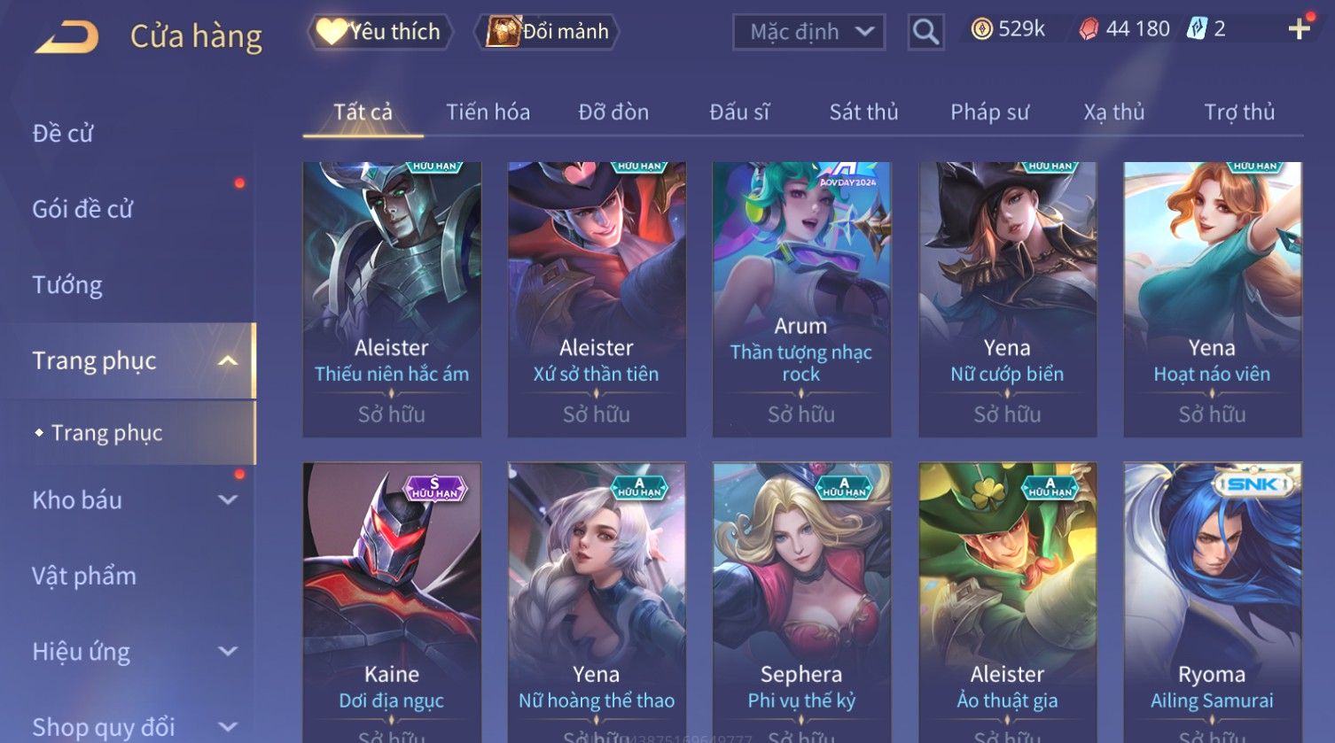
Task: Tap the blue ticket currency icon
Action: [1197, 29]
